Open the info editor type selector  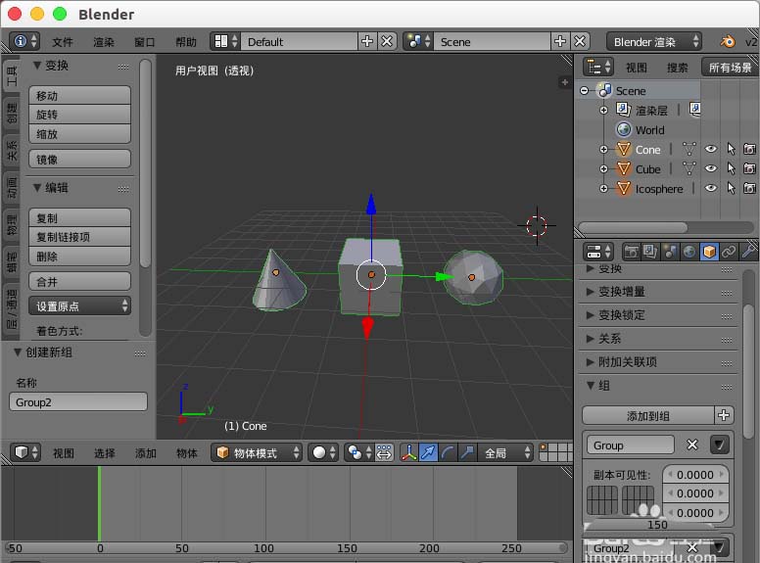tap(24, 42)
